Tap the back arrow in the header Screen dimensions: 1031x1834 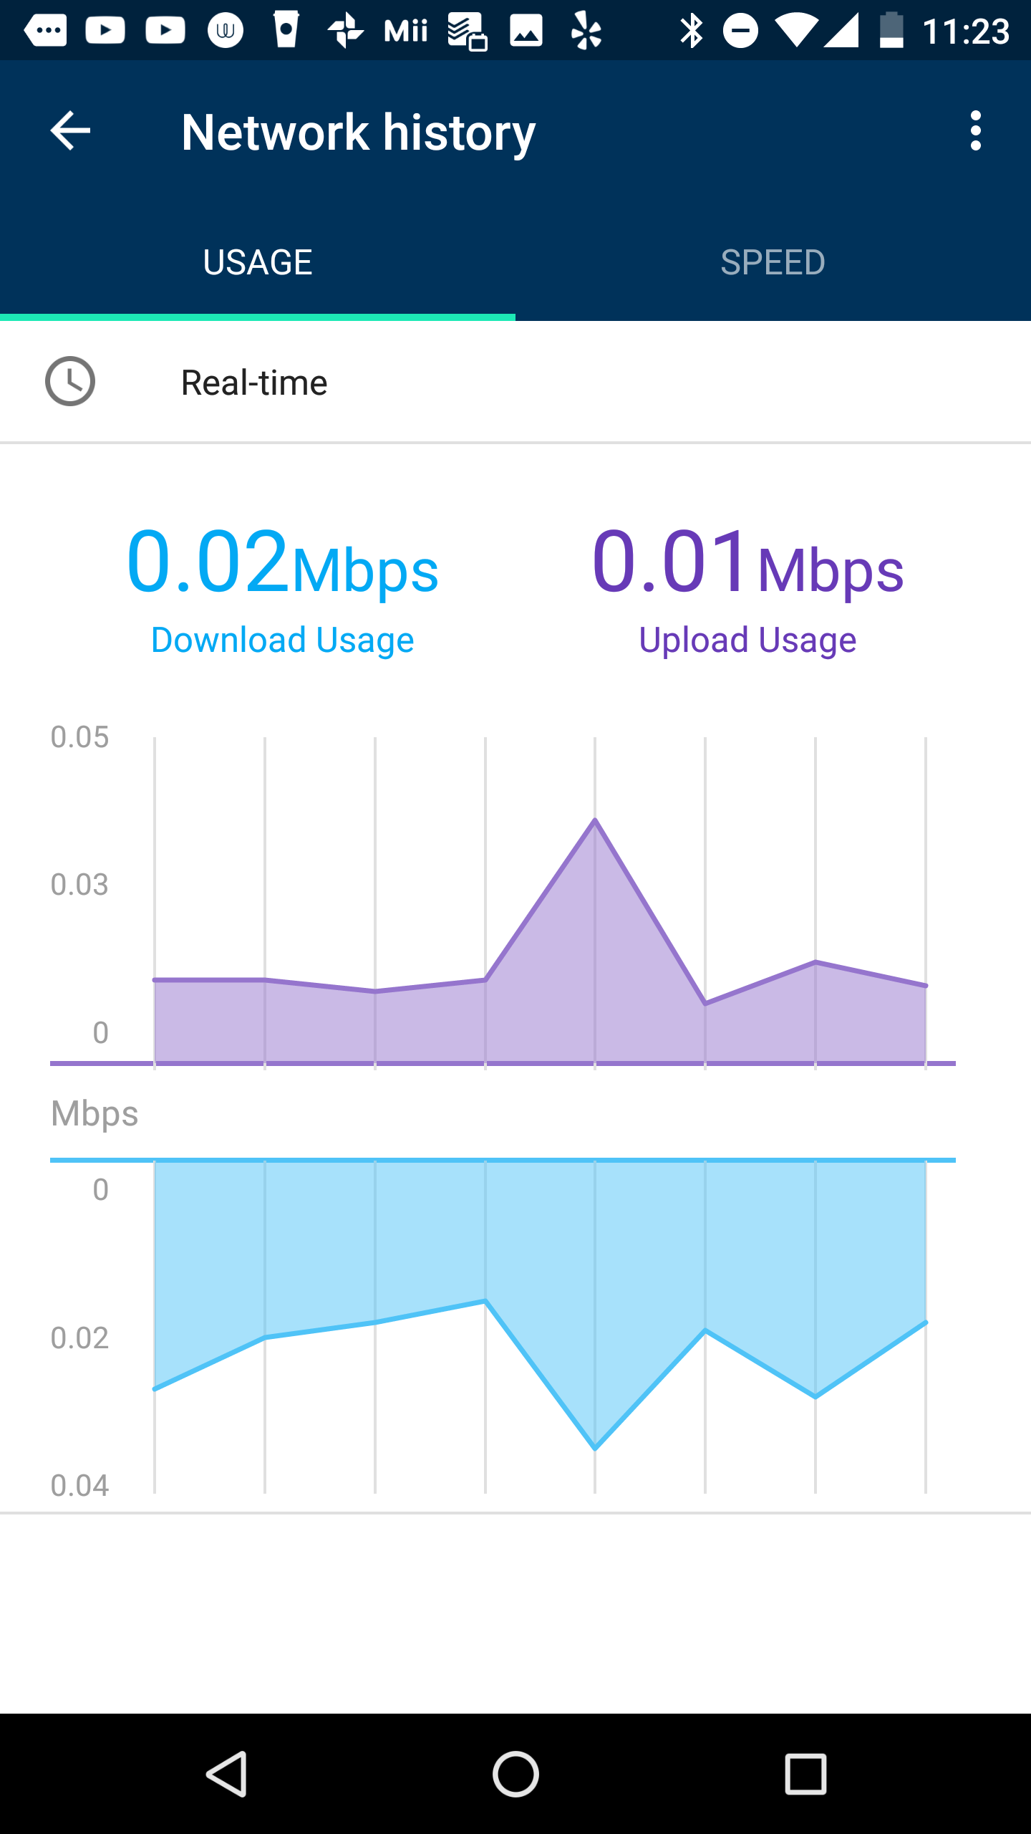[70, 131]
